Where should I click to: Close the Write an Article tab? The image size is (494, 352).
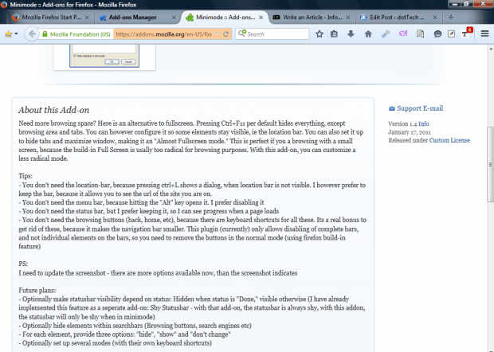point(348,18)
